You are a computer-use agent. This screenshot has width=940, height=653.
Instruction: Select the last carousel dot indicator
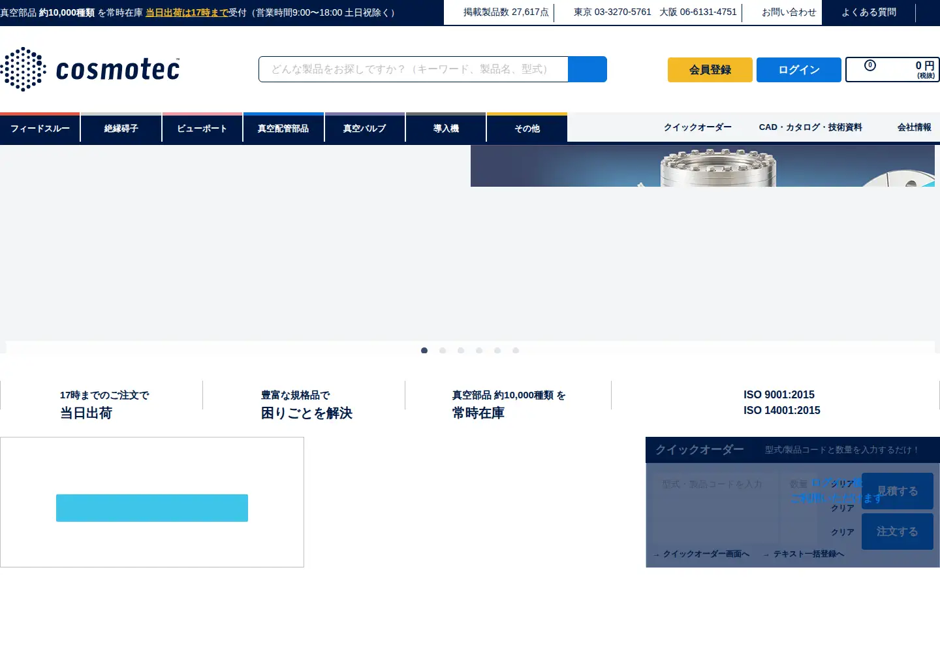516,351
